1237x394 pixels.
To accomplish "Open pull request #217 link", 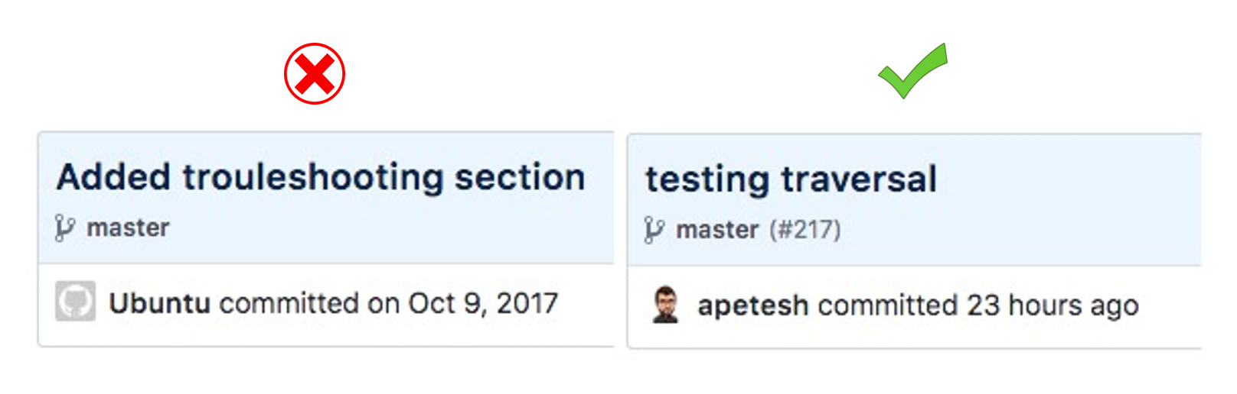I will click(805, 230).
